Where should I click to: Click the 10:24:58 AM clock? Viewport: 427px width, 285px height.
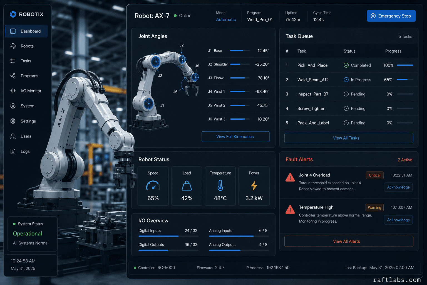click(23, 261)
